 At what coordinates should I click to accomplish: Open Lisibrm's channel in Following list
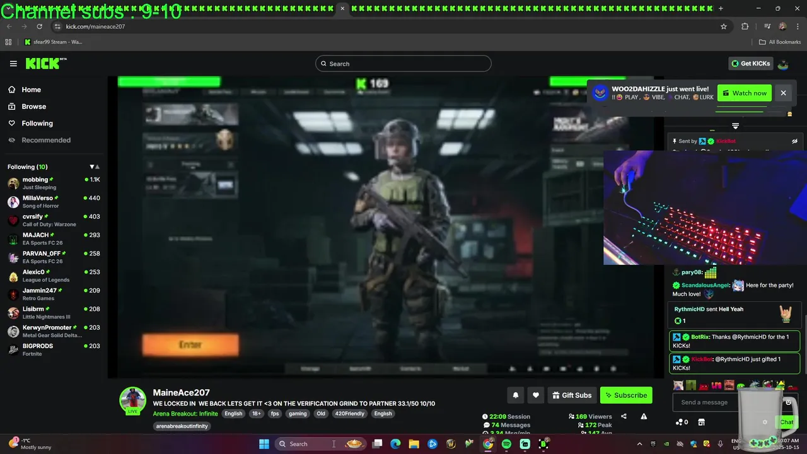(x=54, y=313)
